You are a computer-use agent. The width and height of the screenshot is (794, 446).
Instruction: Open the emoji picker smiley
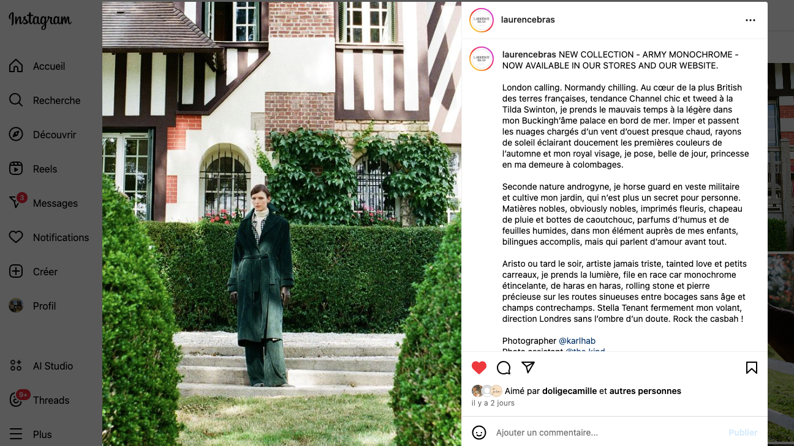coord(479,433)
